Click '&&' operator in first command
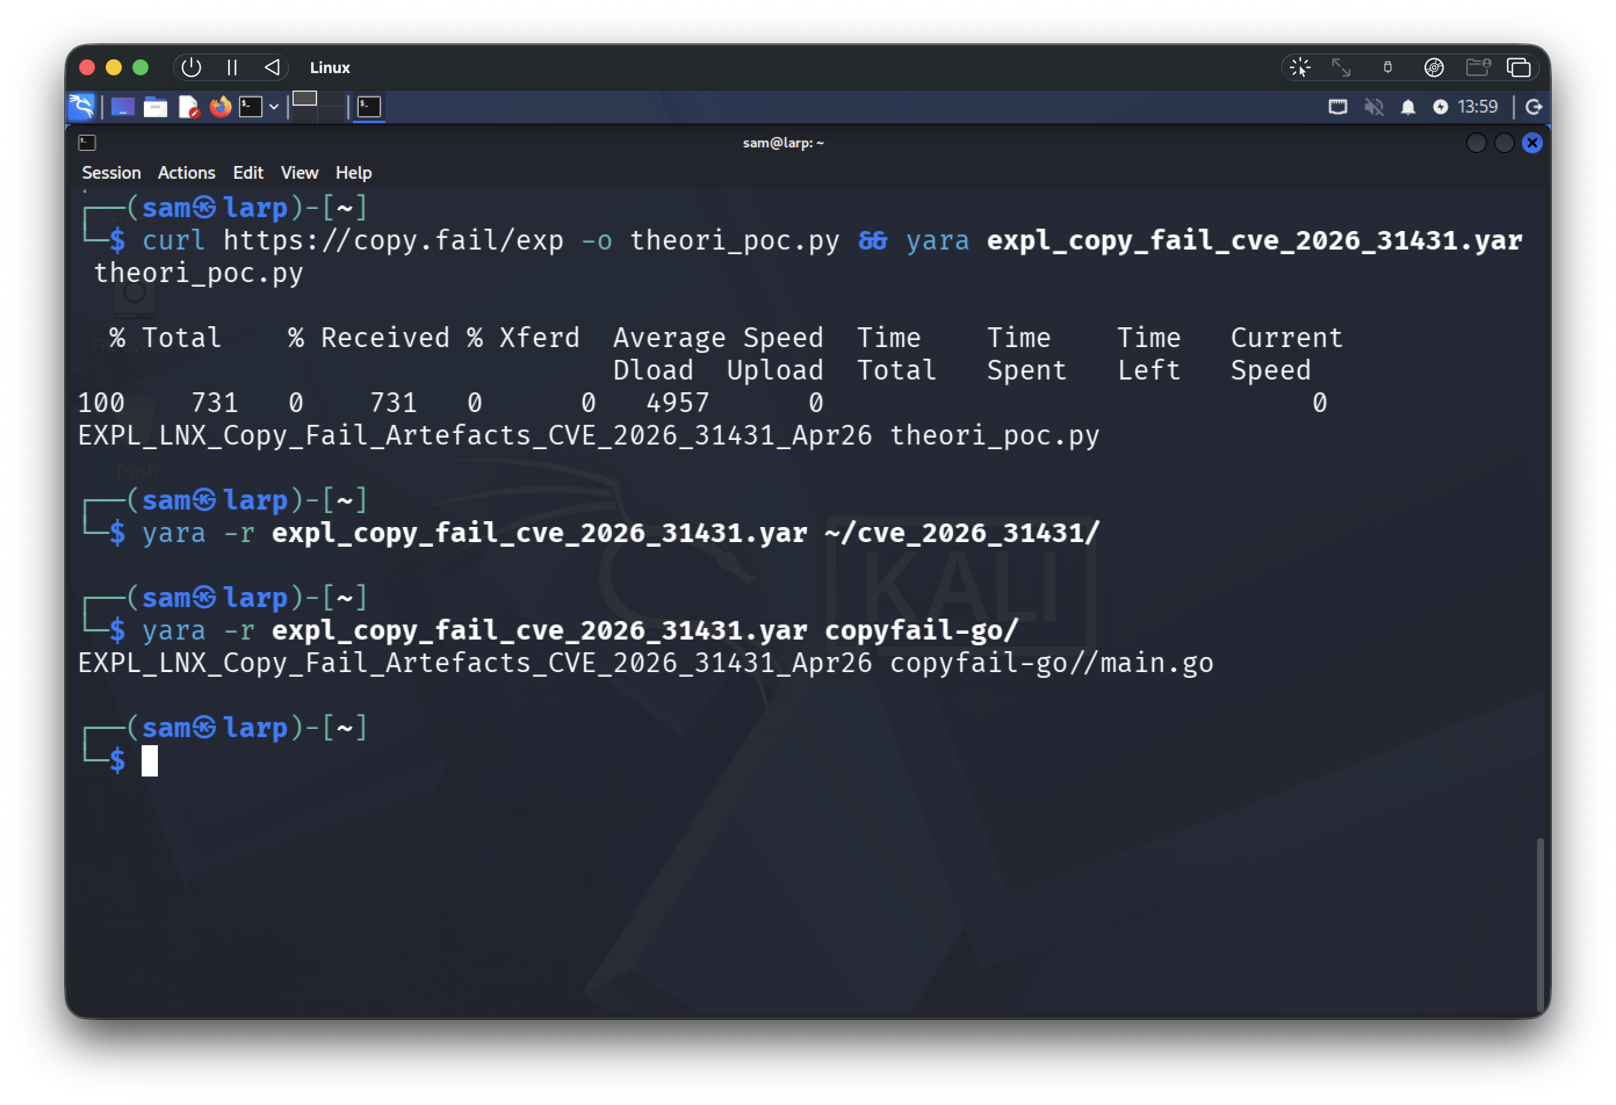Viewport: 1616px width, 1105px height. tap(872, 241)
